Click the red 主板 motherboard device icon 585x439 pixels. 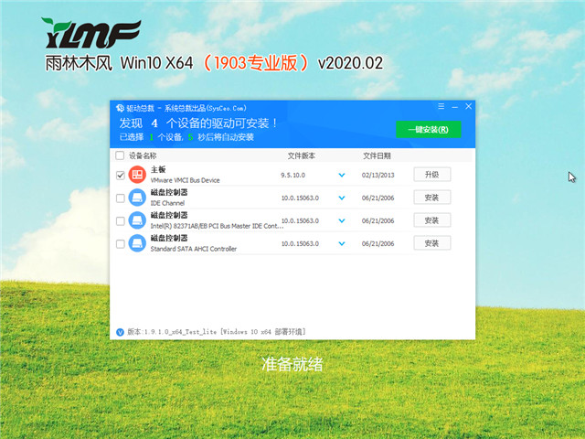pyautogui.click(x=137, y=175)
